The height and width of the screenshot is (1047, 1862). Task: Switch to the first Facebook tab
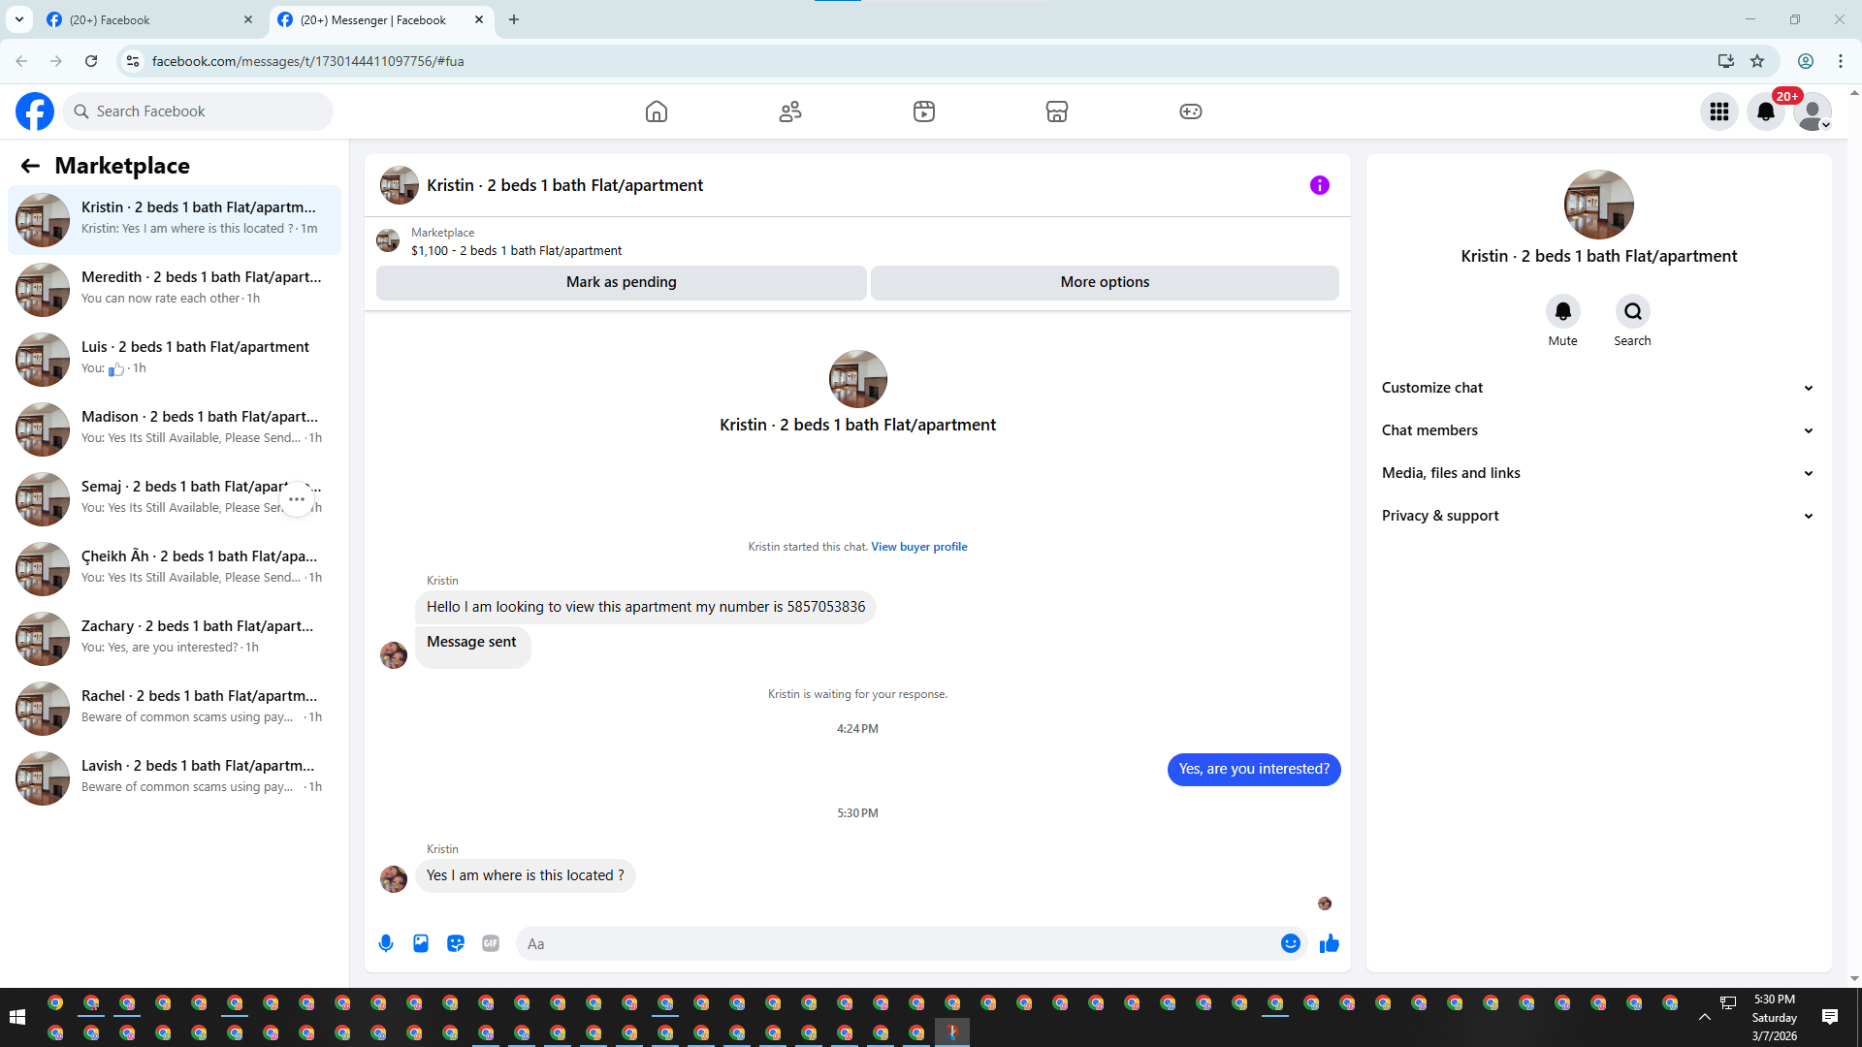(150, 19)
